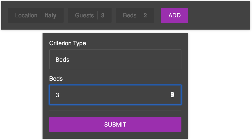Click the "Beds" label in top bar chip

pyautogui.click(x=130, y=15)
